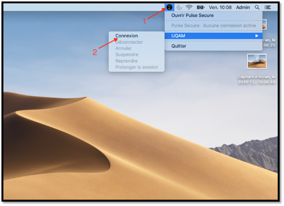Click the Pulse Secure menu bar icon

coord(169,7)
